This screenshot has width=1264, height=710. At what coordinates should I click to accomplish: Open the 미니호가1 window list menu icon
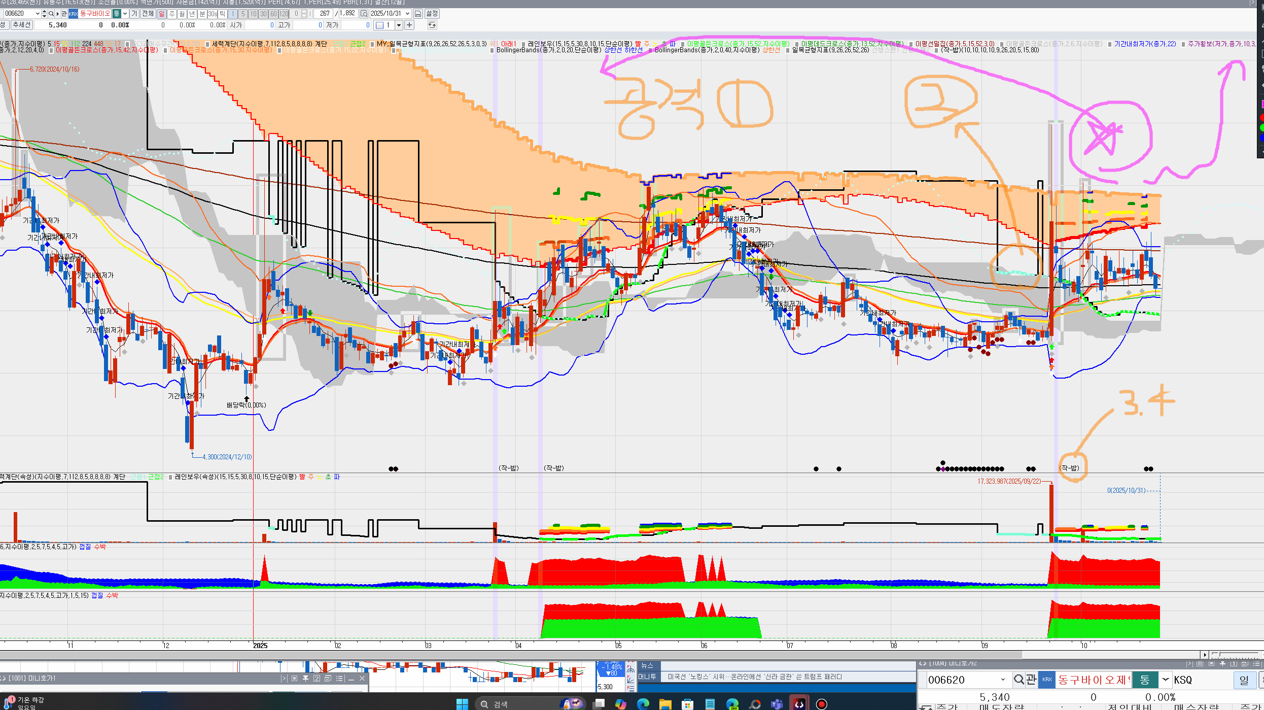(x=339, y=679)
